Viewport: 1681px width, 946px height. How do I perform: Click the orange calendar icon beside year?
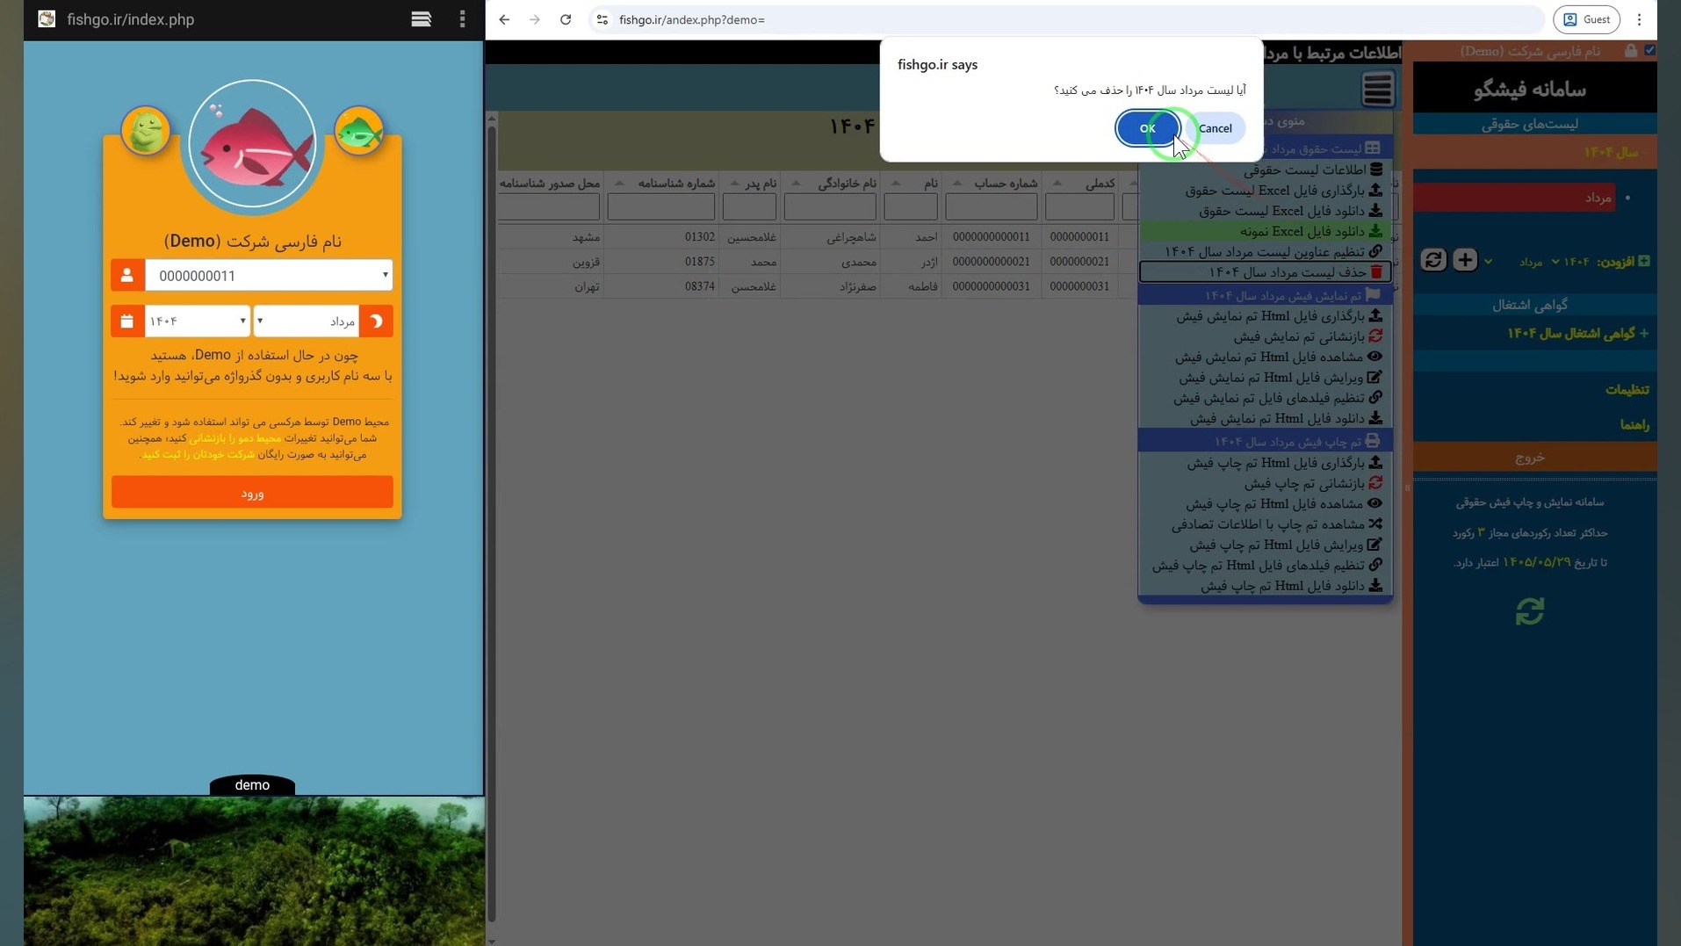click(x=127, y=321)
